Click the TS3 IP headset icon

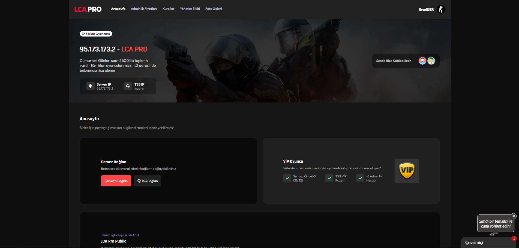tap(128, 86)
